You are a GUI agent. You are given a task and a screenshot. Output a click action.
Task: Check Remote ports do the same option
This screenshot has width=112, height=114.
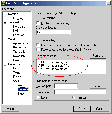pos(38,50)
